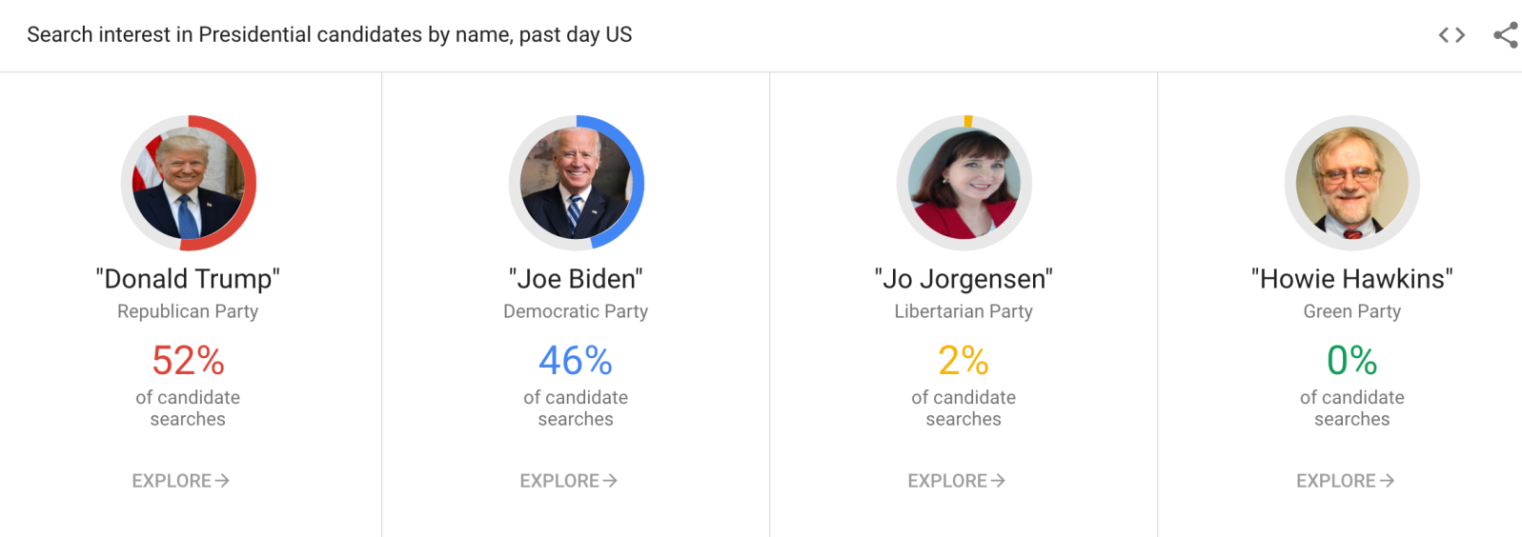This screenshot has height=537, width=1522.
Task: Click the green 0% search share figure
Action: (x=1351, y=361)
